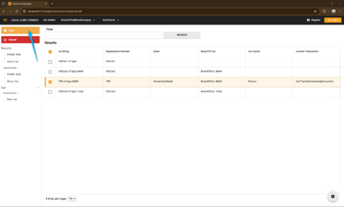Reload the page with the refresh icon
This screenshot has width=344, height=207.
tap(17, 11)
